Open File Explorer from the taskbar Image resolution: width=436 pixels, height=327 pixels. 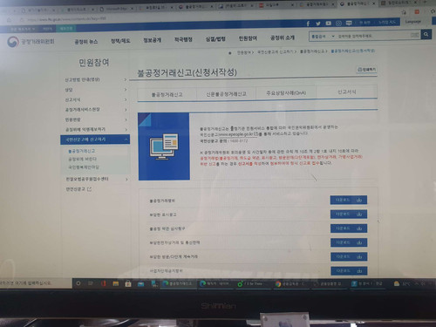(116, 283)
